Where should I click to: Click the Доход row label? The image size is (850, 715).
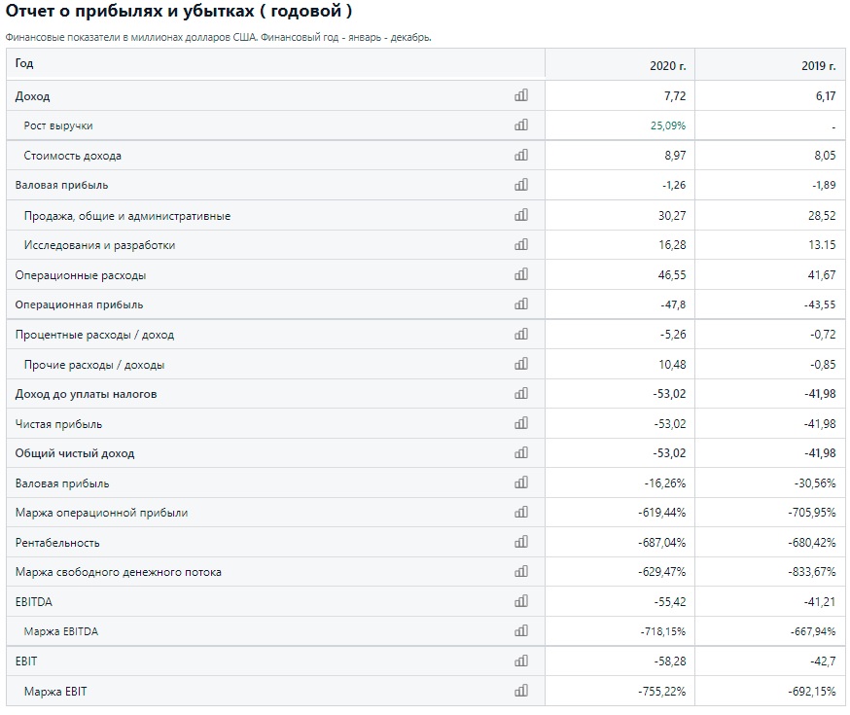pos(32,96)
